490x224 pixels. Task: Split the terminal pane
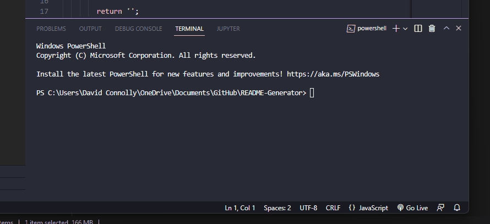coord(418,29)
